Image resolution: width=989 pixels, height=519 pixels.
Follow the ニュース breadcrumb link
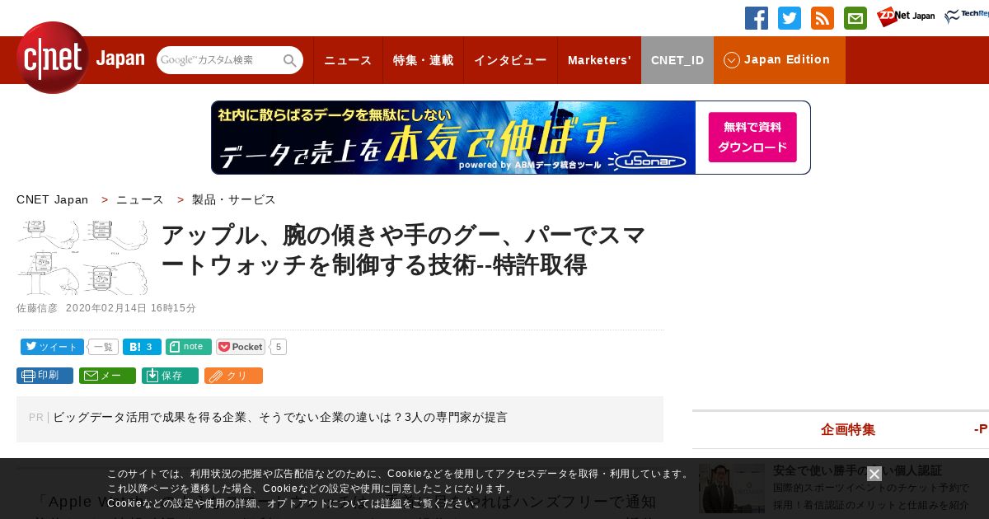point(140,199)
